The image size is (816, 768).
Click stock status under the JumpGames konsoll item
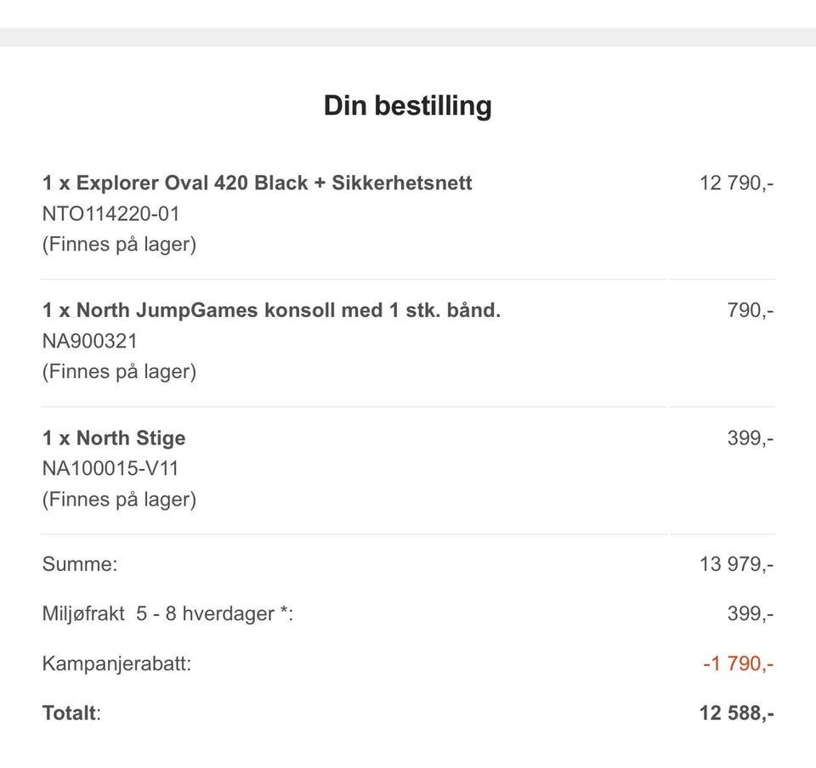tap(119, 372)
